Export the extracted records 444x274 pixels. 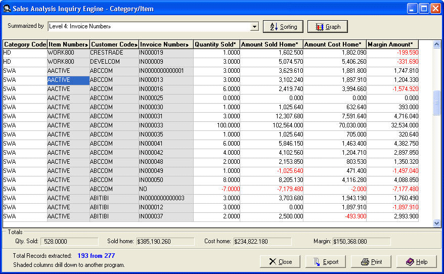coord(326,262)
